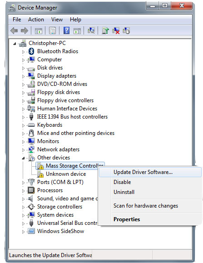
Task: Click the Human Interface Devices icon
Action: click(x=31, y=109)
